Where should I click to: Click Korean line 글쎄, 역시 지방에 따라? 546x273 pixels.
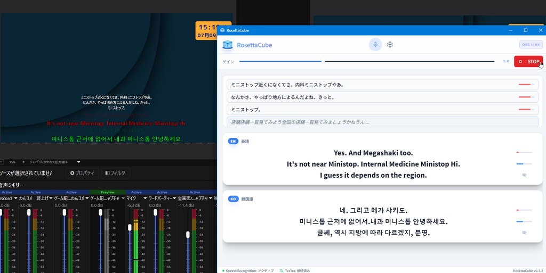coord(373,233)
